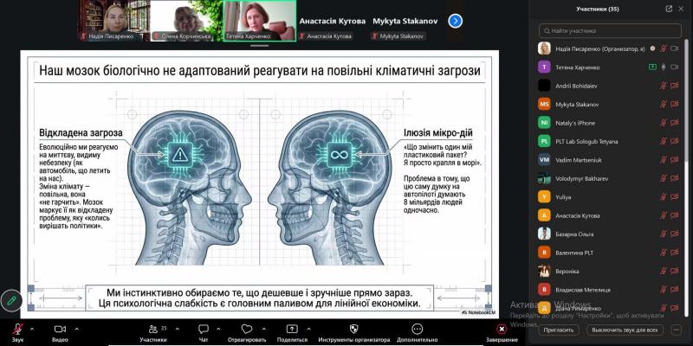This screenshot has width=693, height=346.
Task: Expand the arrow next to Участники
Action: (178, 330)
